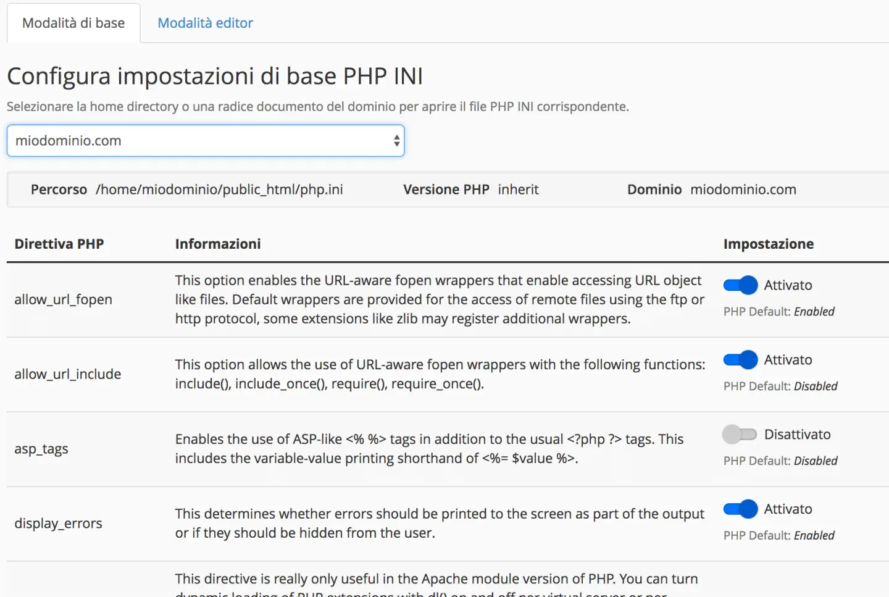Viewport: 889px width, 597px height.
Task: Click the Impostazione column header
Action: [769, 244]
